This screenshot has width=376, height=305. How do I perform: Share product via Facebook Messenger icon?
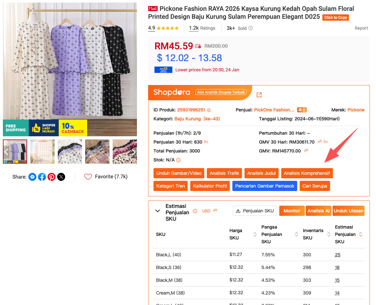[32, 177]
